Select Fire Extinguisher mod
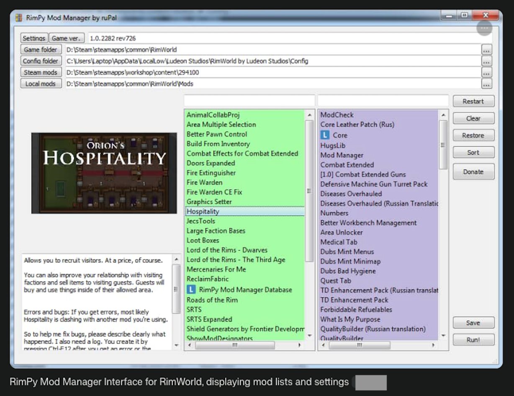The height and width of the screenshot is (396, 514). 211,173
